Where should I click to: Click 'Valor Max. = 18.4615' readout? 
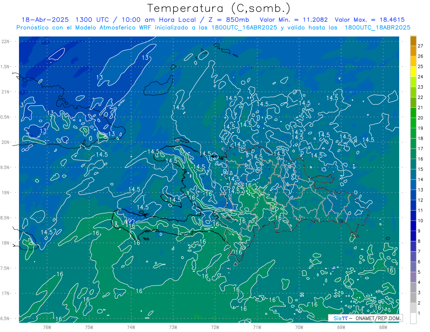[369, 20]
